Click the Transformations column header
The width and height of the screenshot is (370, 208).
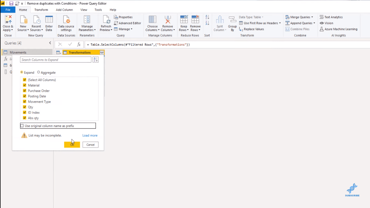[80, 53]
